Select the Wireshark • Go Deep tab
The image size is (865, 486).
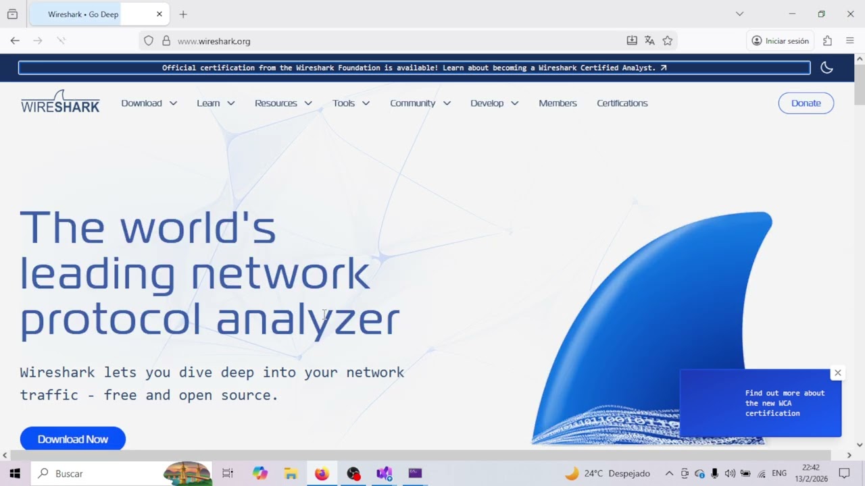[x=98, y=14]
